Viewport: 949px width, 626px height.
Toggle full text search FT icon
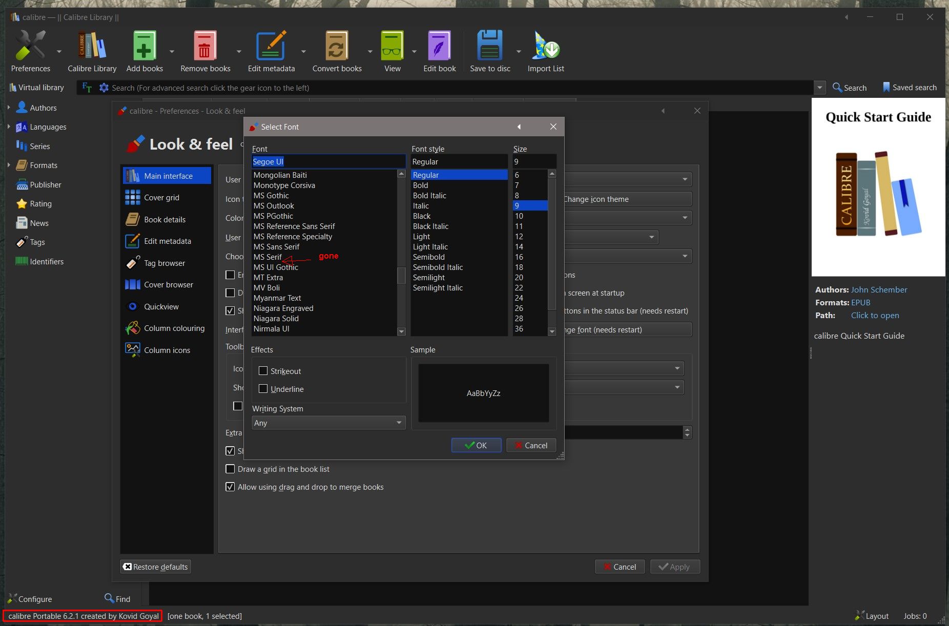87,88
